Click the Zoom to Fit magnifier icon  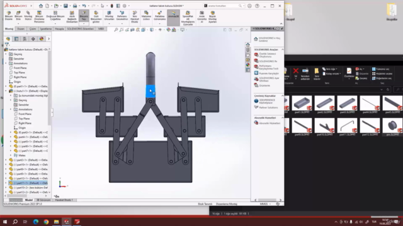tap(116, 30)
